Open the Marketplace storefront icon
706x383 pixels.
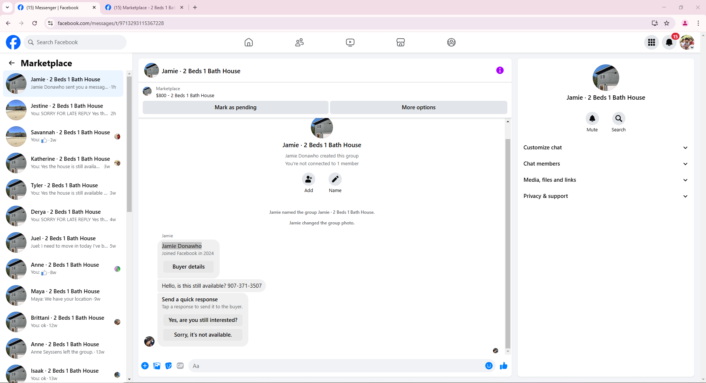401,42
